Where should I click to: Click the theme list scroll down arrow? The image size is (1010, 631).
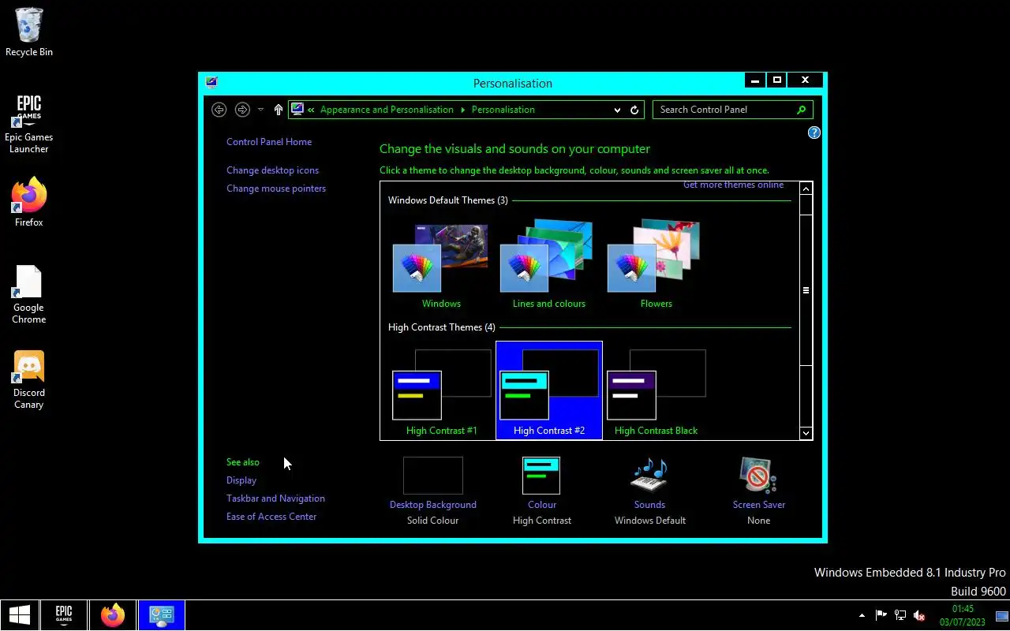click(x=806, y=432)
